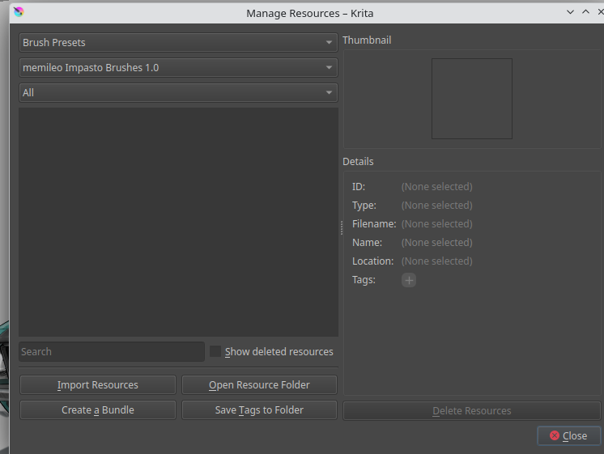Screen dimensions: 604x454
Task: Enable Show deleted resources checkbox
Action: coord(215,351)
